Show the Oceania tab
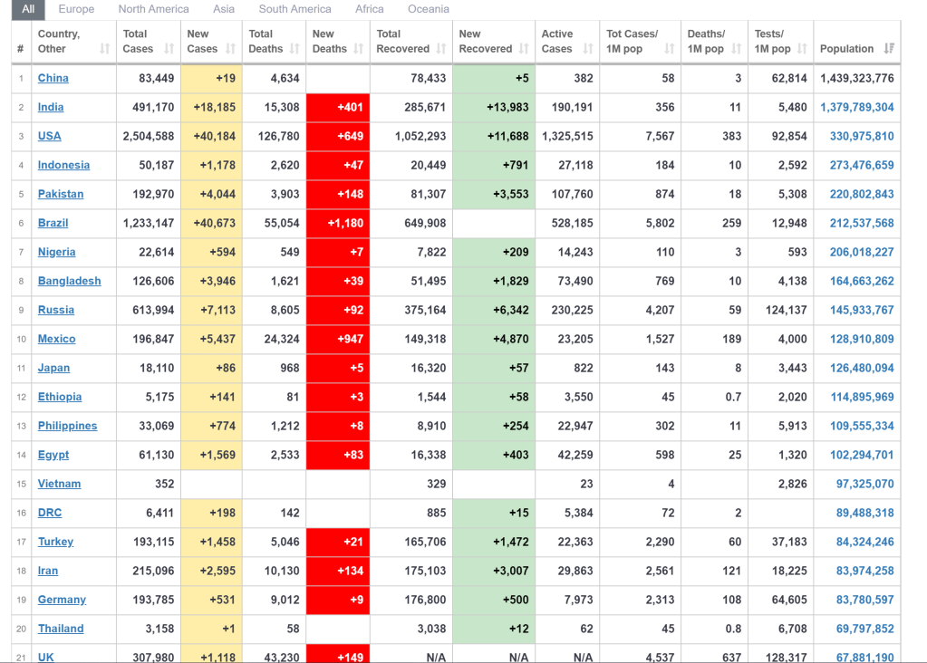 (x=428, y=9)
